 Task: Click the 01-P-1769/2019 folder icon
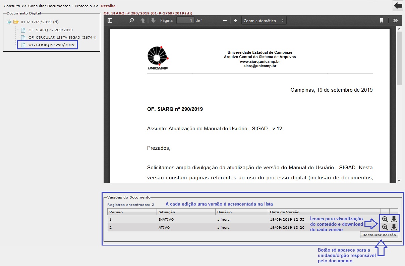click(x=16, y=22)
